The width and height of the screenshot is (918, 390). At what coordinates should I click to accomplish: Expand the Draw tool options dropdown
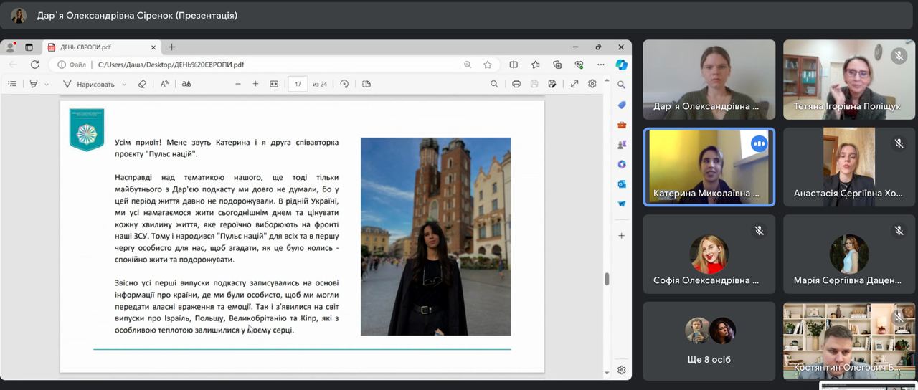(124, 85)
